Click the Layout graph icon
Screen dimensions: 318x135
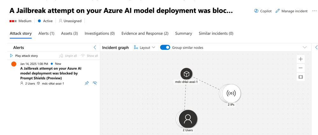(x=136, y=48)
